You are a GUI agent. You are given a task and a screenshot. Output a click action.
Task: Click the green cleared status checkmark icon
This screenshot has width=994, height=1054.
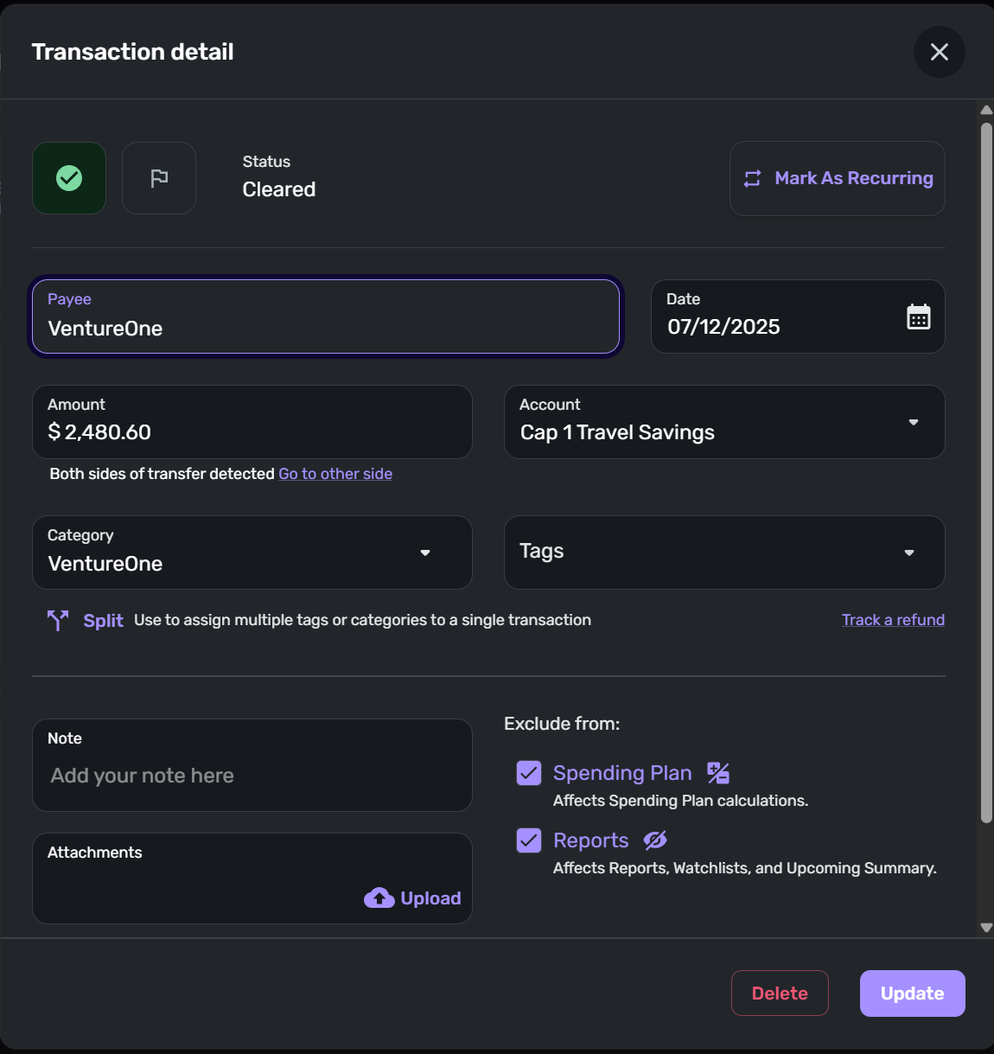point(69,178)
